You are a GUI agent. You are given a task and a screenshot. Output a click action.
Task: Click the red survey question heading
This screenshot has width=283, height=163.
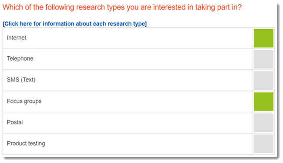coord(122,7)
